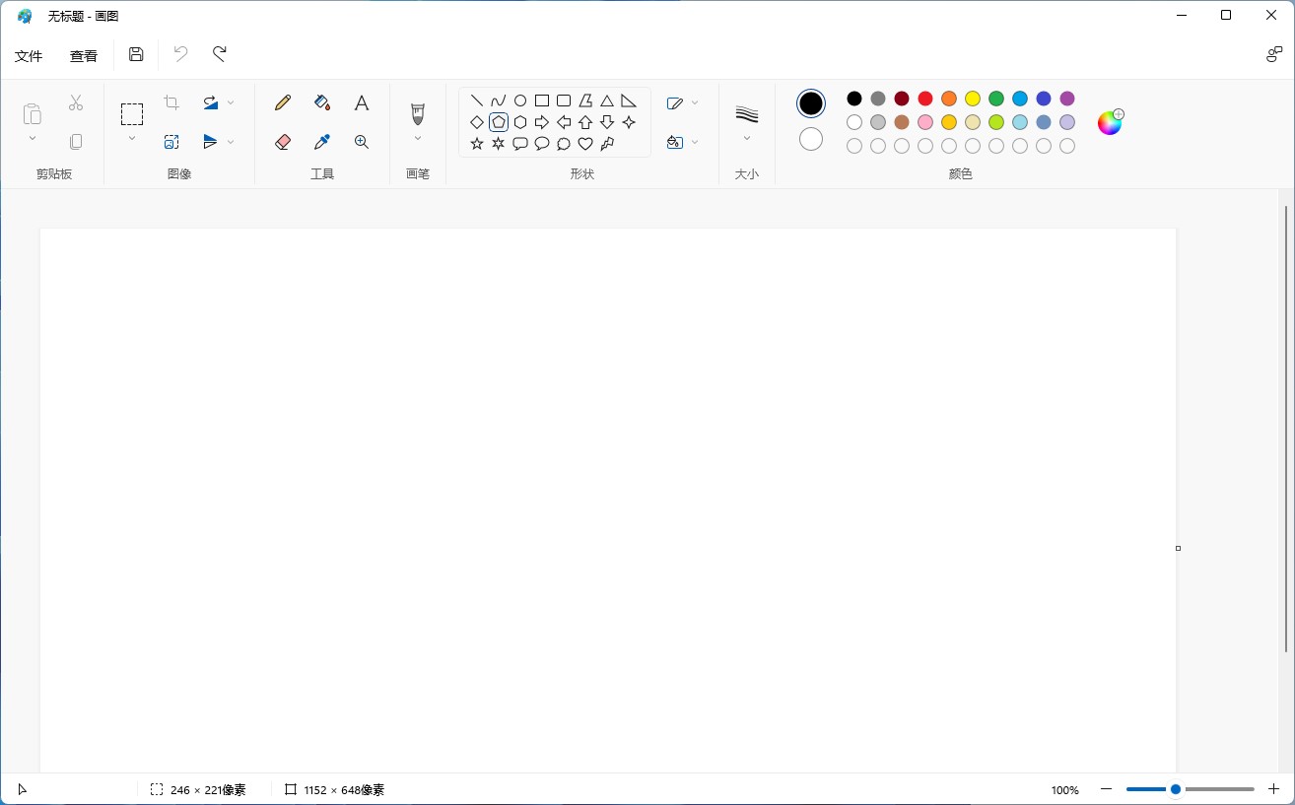Choose the heart shape

coord(585,144)
